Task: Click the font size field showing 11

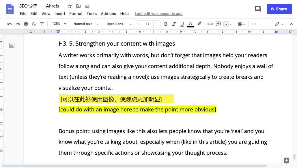Action: tap(147, 24)
